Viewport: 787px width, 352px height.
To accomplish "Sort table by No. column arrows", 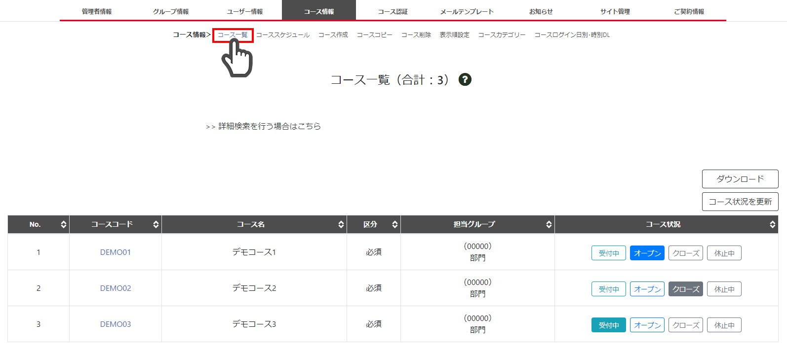I will [x=63, y=224].
